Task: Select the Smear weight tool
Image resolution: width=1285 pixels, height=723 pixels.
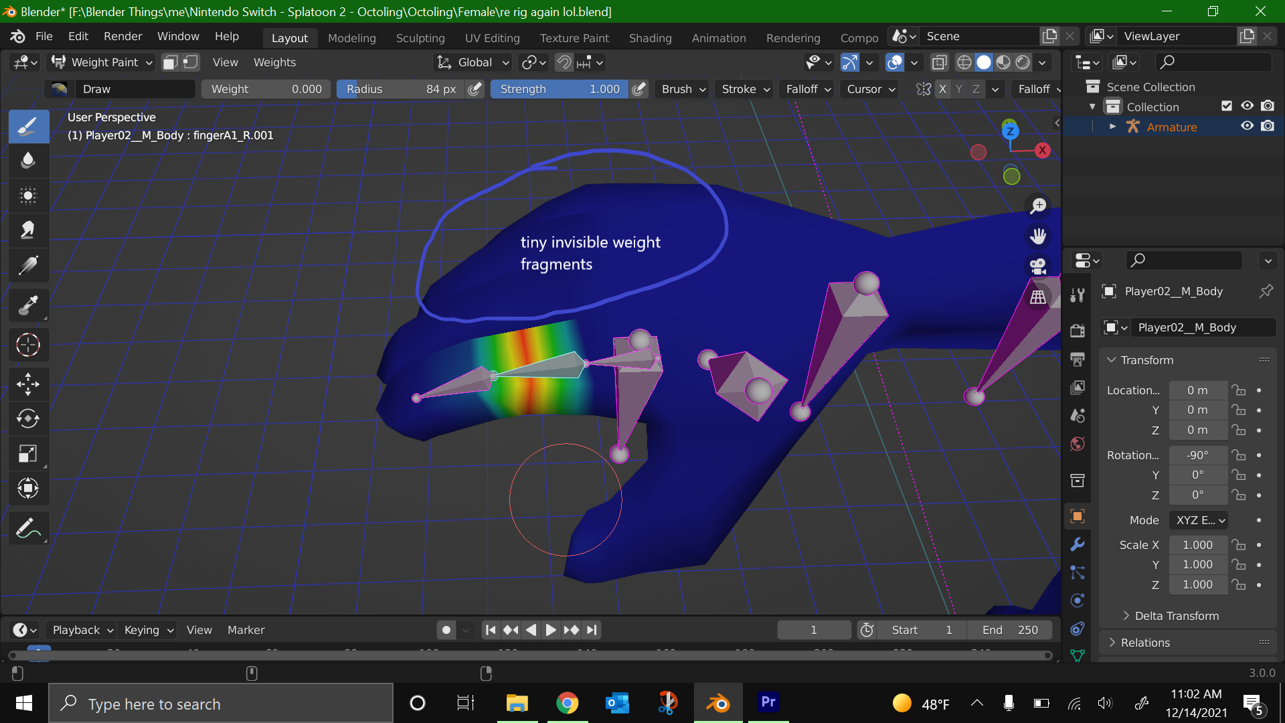Action: [x=28, y=230]
